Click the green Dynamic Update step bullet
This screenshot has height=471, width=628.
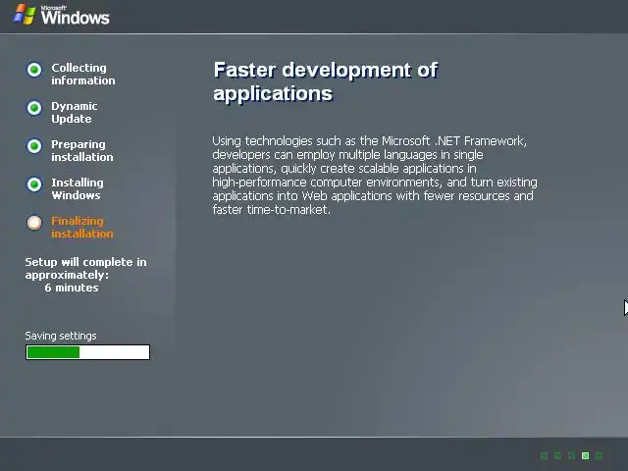tap(34, 108)
